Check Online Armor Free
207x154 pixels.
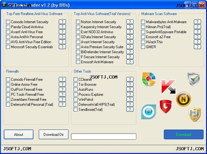point(8,84)
